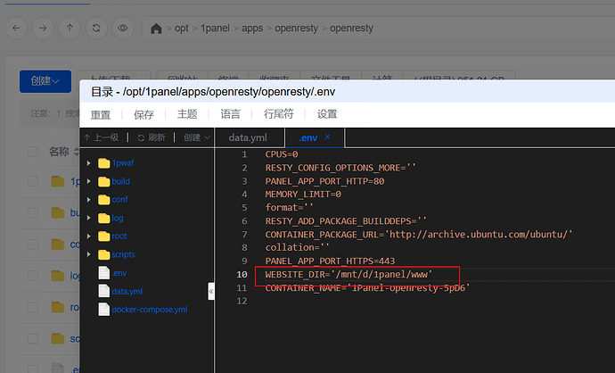
Task: Collapse file tree with « handle
Action: (211, 291)
